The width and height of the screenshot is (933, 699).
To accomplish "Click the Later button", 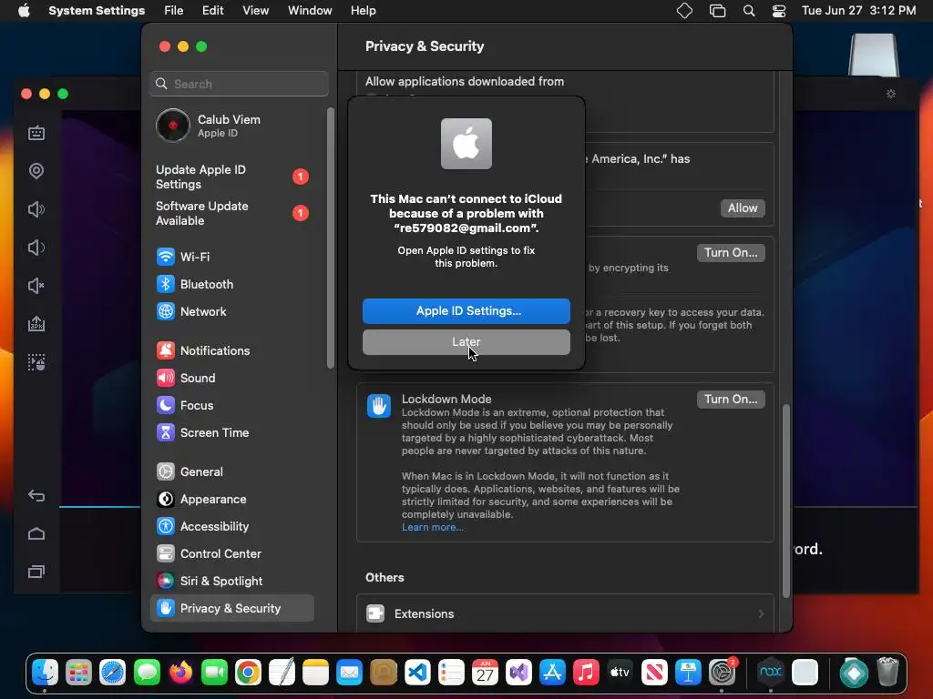I will 466,342.
